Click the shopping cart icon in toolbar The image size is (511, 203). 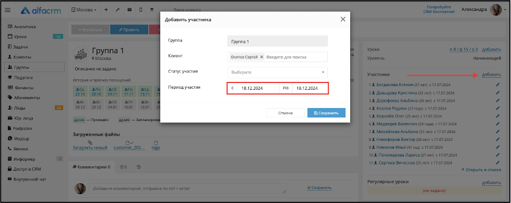pos(152,10)
